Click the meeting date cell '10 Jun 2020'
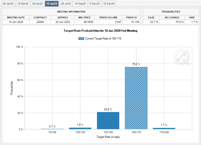 point(16,22)
